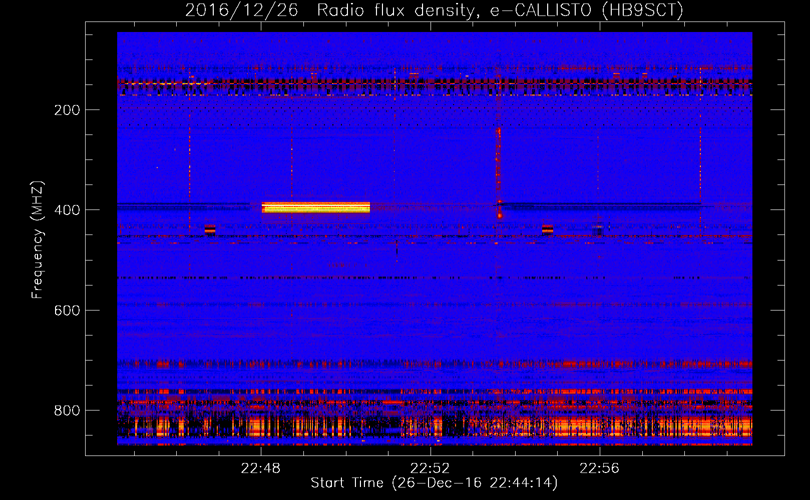
Task: Click the '22:48' time axis label
Action: [261, 468]
